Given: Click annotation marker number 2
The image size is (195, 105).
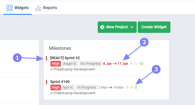Looking at the screenshot, I should pyautogui.click(x=144, y=42).
